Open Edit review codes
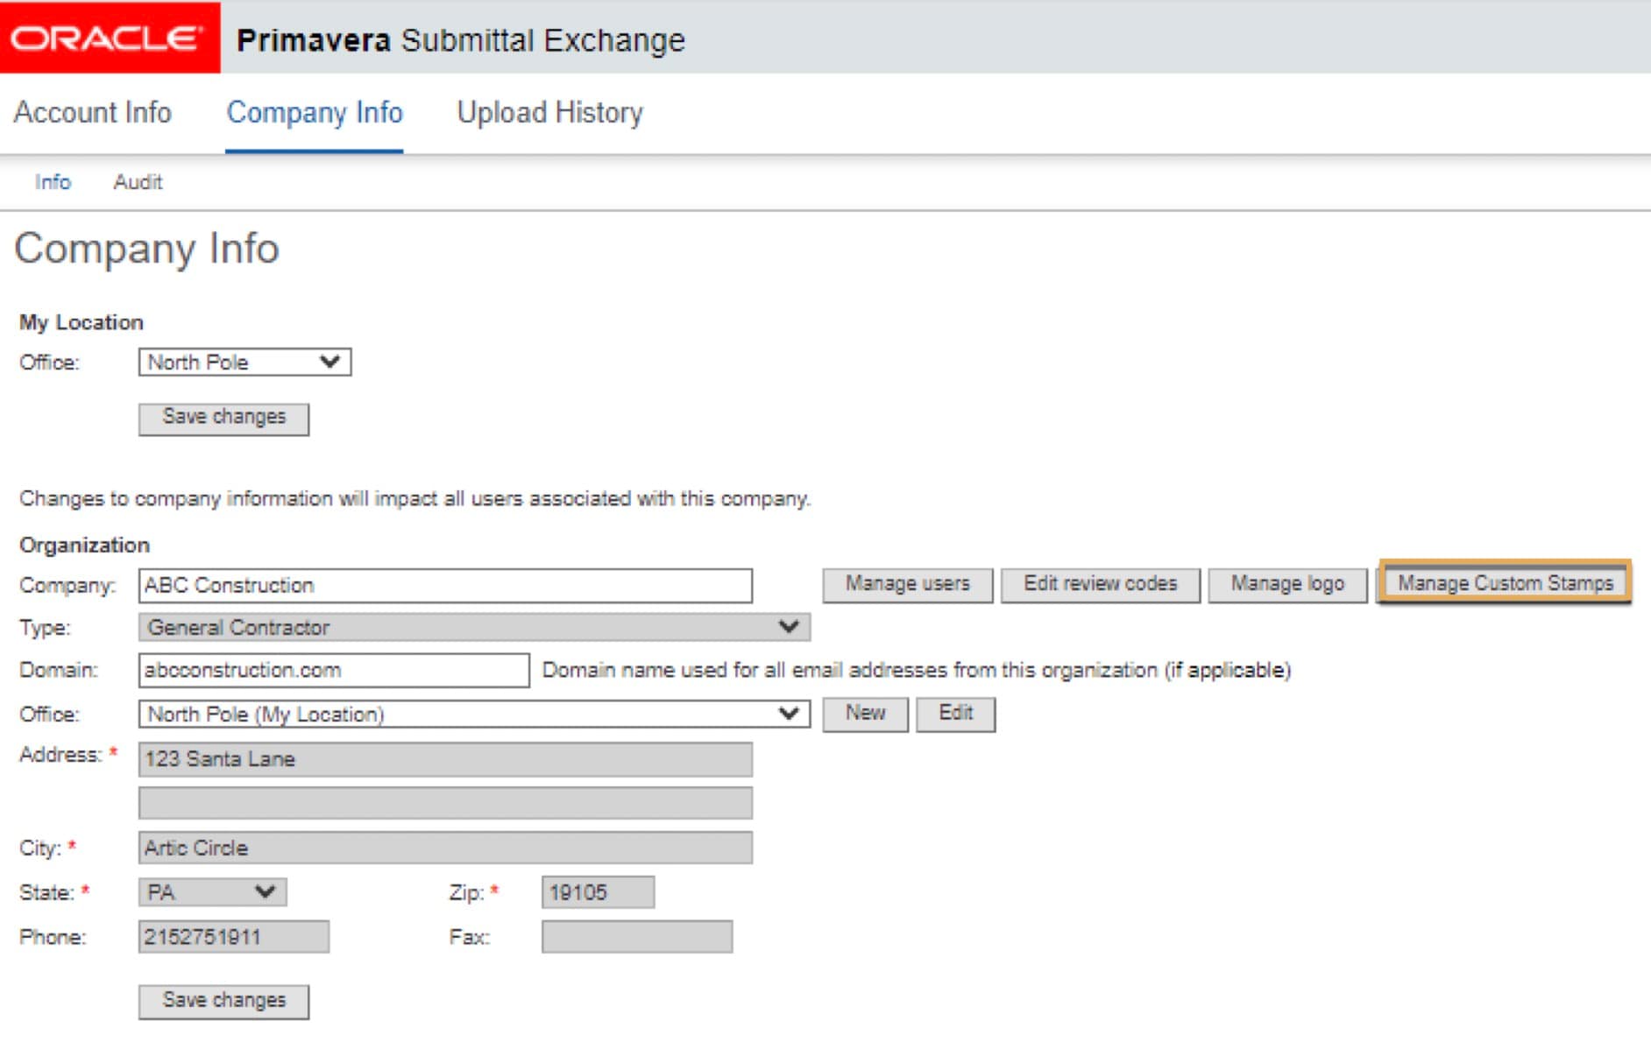The width and height of the screenshot is (1651, 1042). pos(1100,584)
